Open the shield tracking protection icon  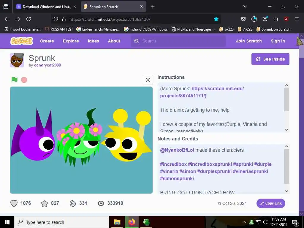[56, 19]
